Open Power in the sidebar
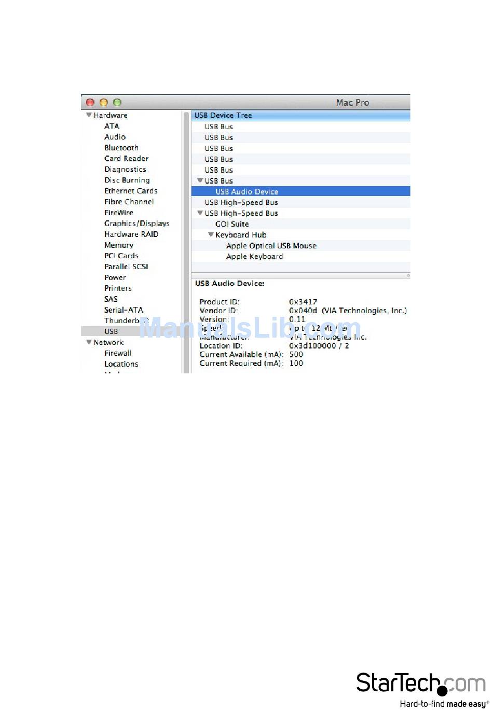Viewport: 493px width, 712px height. (115, 277)
